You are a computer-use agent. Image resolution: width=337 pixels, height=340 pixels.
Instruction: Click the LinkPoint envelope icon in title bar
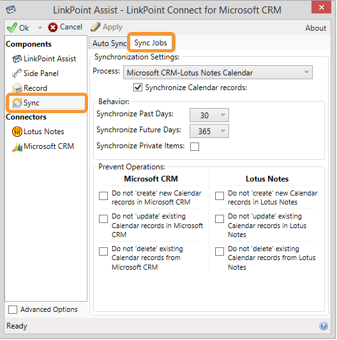[11, 10]
